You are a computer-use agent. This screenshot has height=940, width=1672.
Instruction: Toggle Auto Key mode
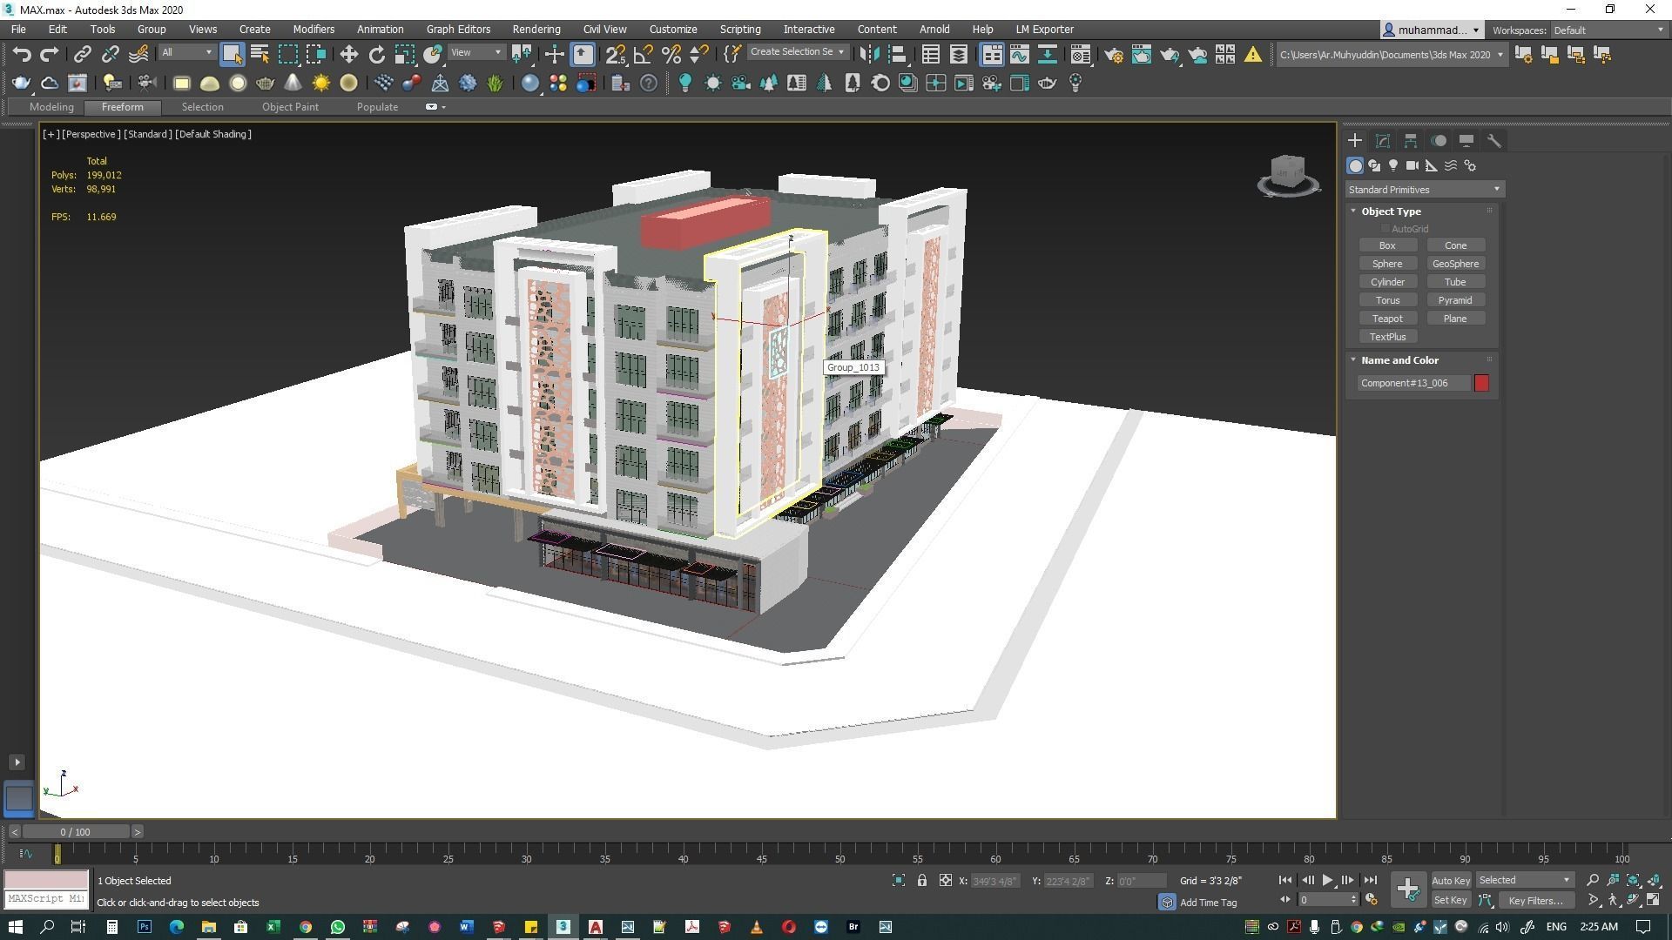(x=1451, y=881)
